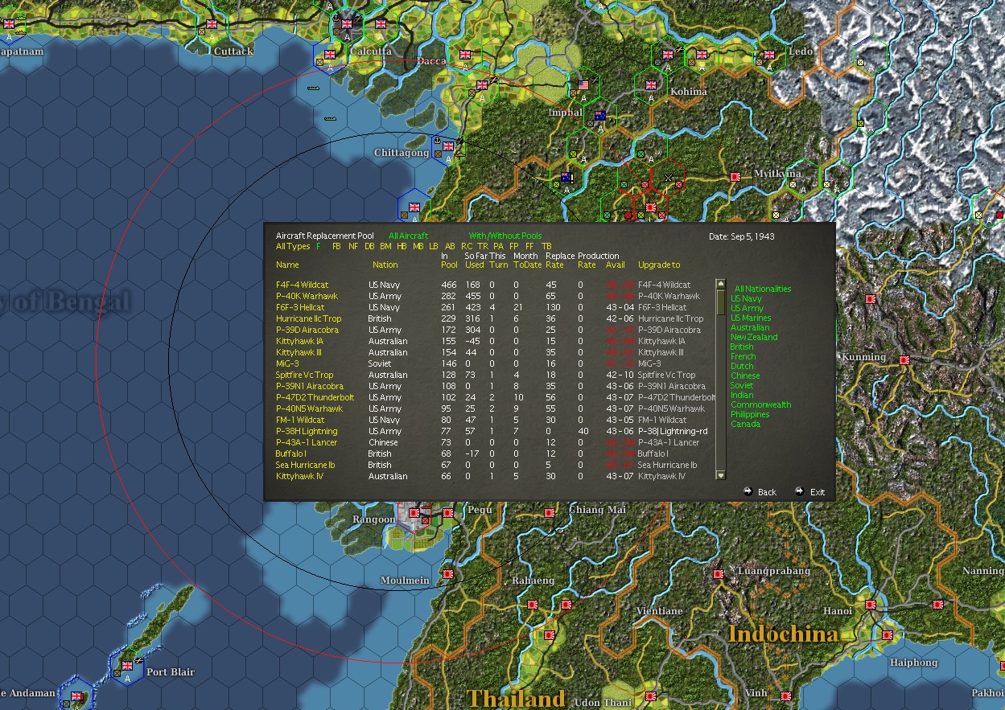Click the P-38J Lightning-rd upgrade entry
Image resolution: width=1005 pixels, height=710 pixels.
click(x=673, y=431)
